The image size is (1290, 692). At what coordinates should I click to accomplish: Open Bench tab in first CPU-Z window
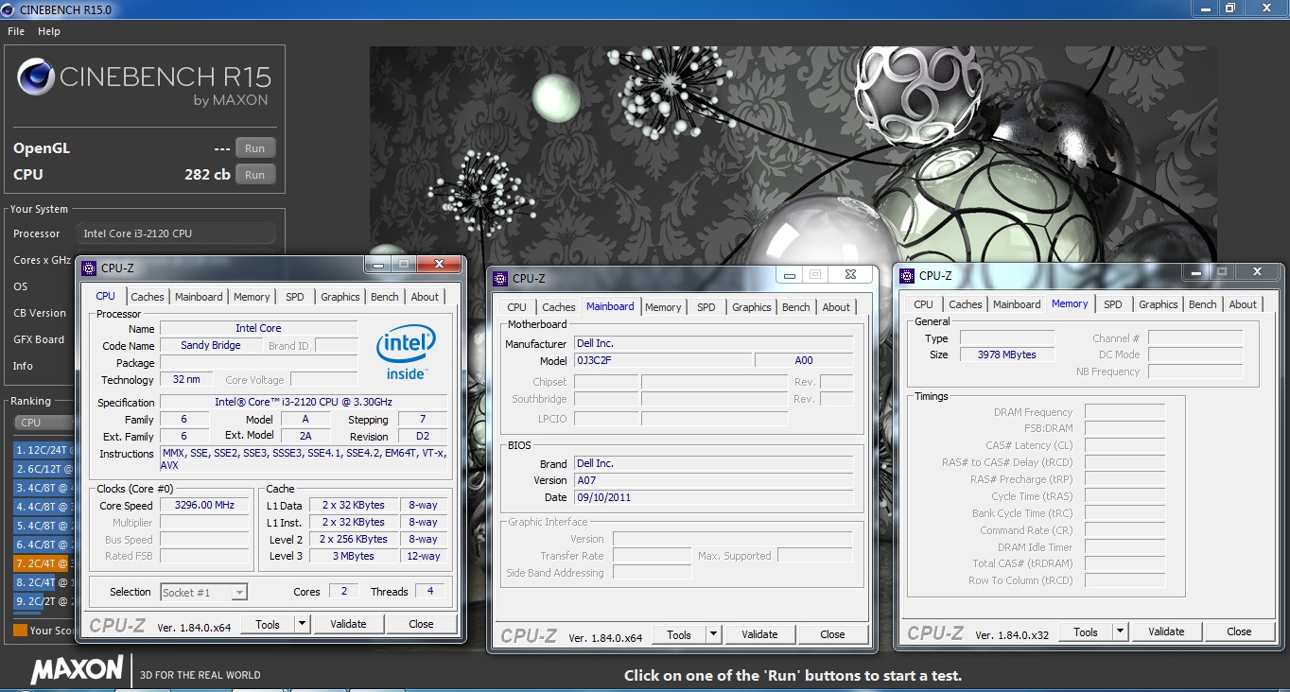(385, 297)
